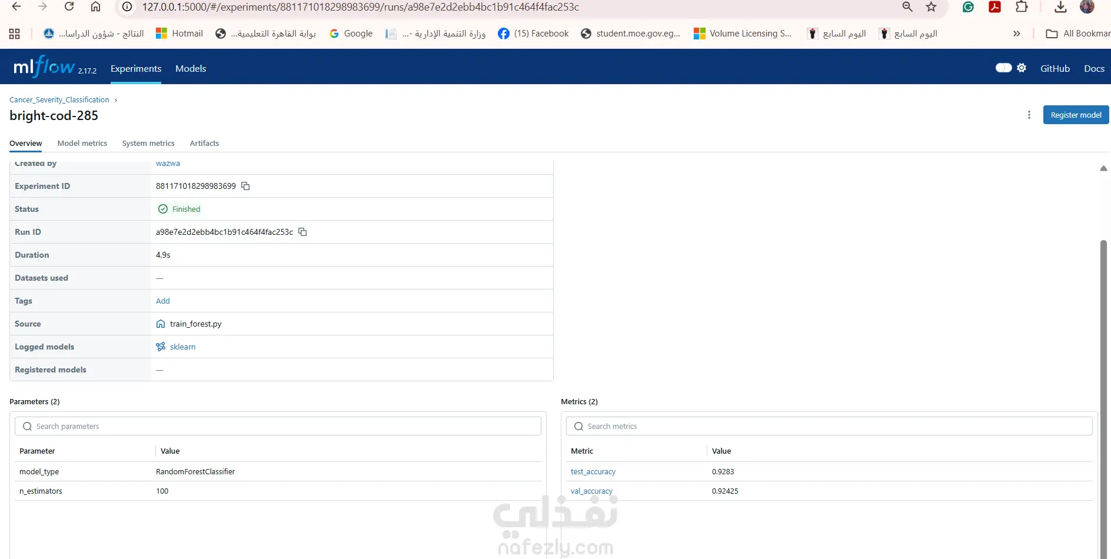Click the n_estimators parameter name
Screen dimensions: 1111x559
(x=41, y=491)
